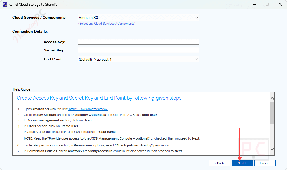Minimize the Kernel Cloud Storage window
The width and height of the screenshot is (287, 170).
254,4
